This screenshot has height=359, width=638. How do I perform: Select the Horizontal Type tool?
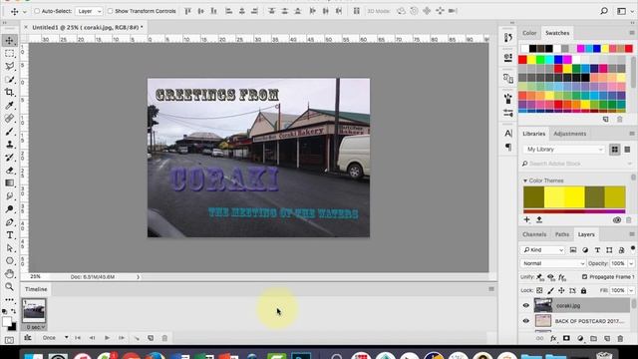click(9, 235)
